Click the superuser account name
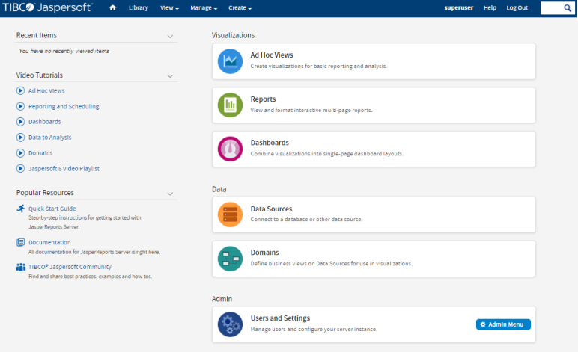The height and width of the screenshot is (352, 578). click(x=458, y=7)
